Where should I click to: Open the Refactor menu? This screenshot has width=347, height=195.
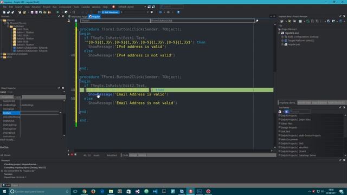point(36,7)
